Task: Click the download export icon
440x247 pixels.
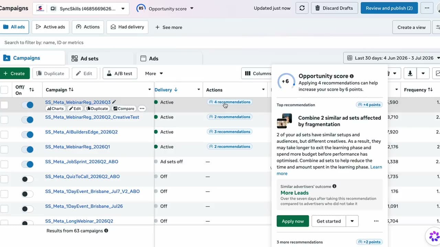Action: click(410, 73)
